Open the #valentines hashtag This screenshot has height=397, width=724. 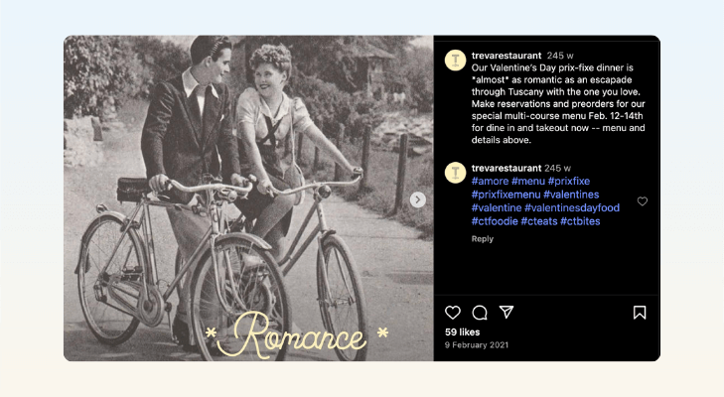[x=571, y=195]
